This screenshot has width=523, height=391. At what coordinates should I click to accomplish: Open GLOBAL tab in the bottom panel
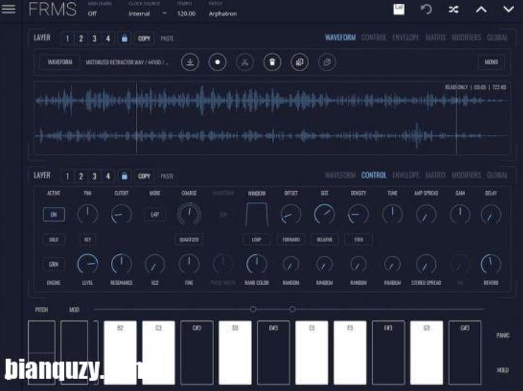(x=497, y=175)
